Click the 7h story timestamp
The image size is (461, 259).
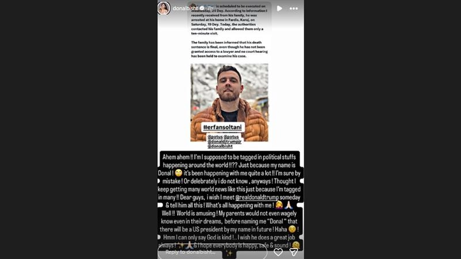point(210,8)
